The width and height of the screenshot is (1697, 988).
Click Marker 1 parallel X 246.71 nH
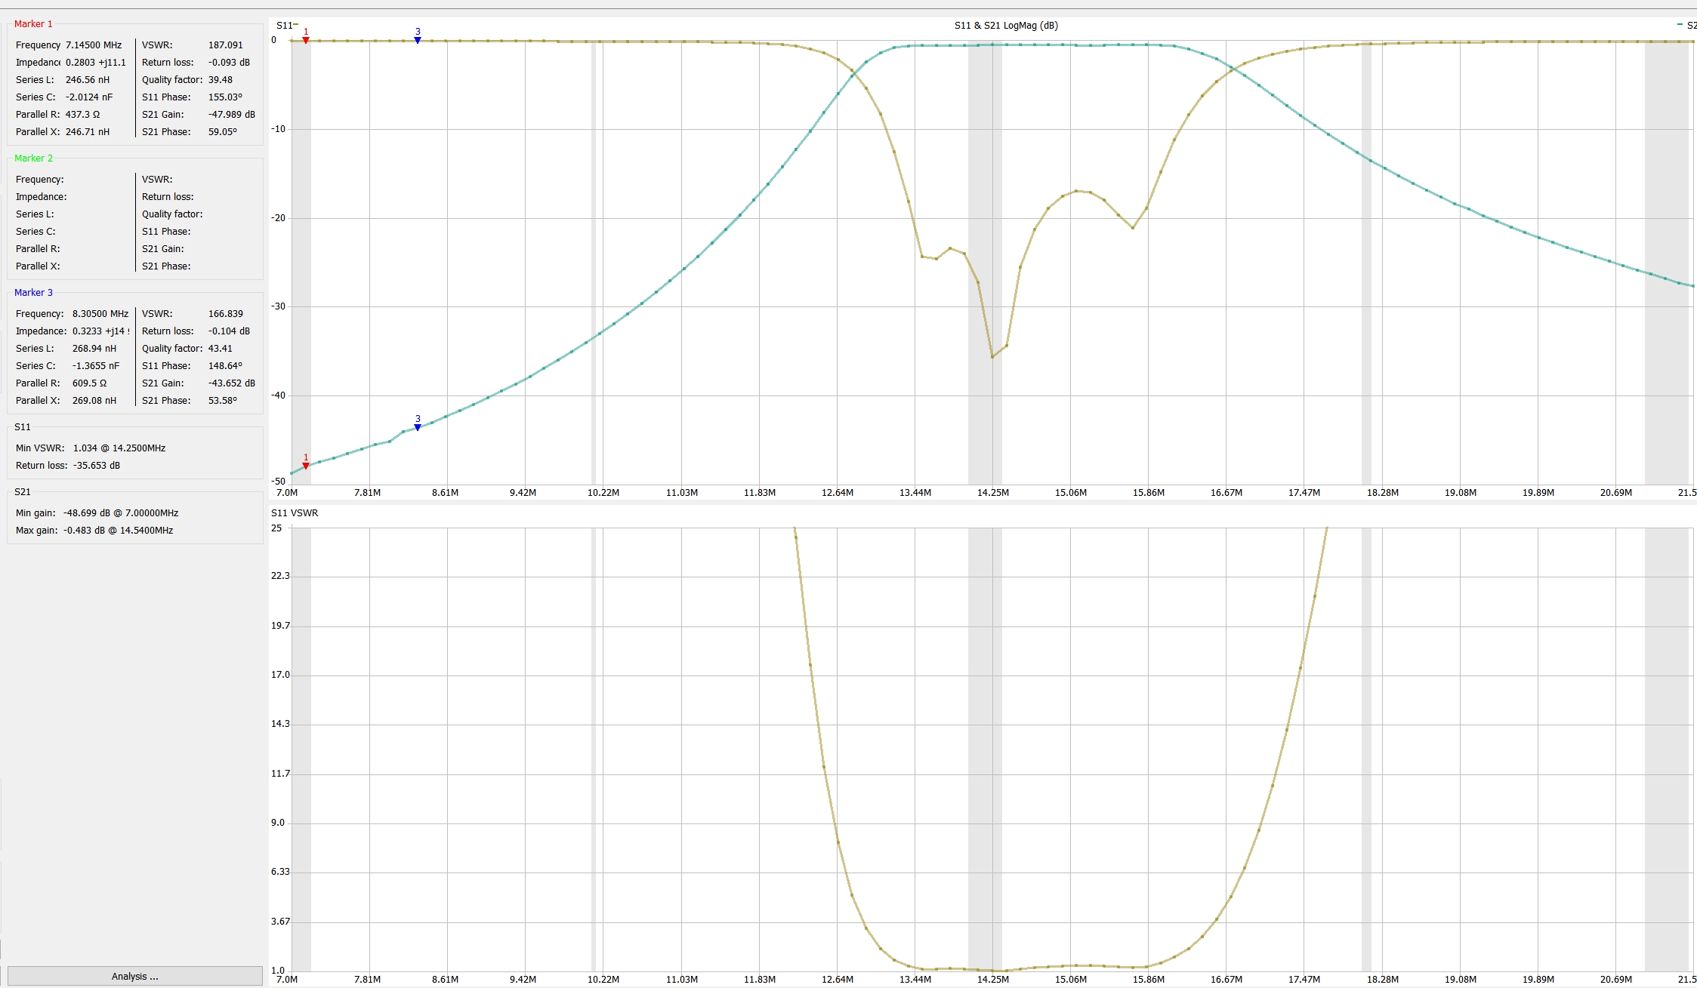[88, 132]
